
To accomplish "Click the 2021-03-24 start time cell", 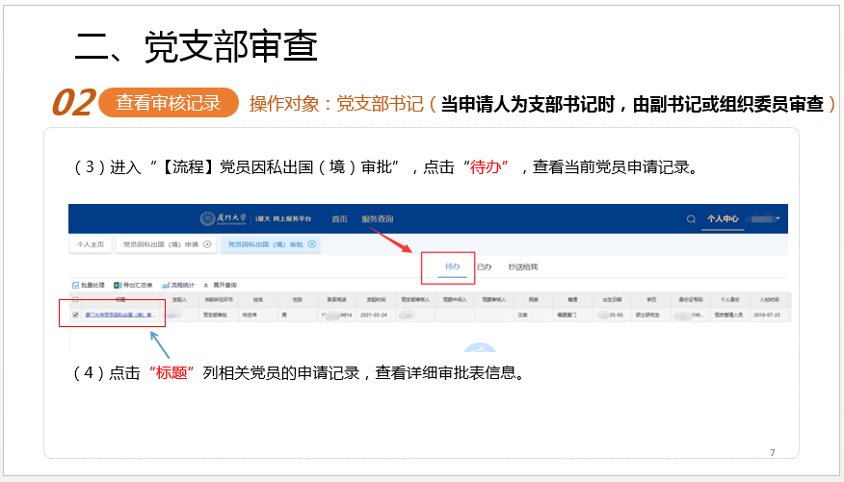I will 374,315.
